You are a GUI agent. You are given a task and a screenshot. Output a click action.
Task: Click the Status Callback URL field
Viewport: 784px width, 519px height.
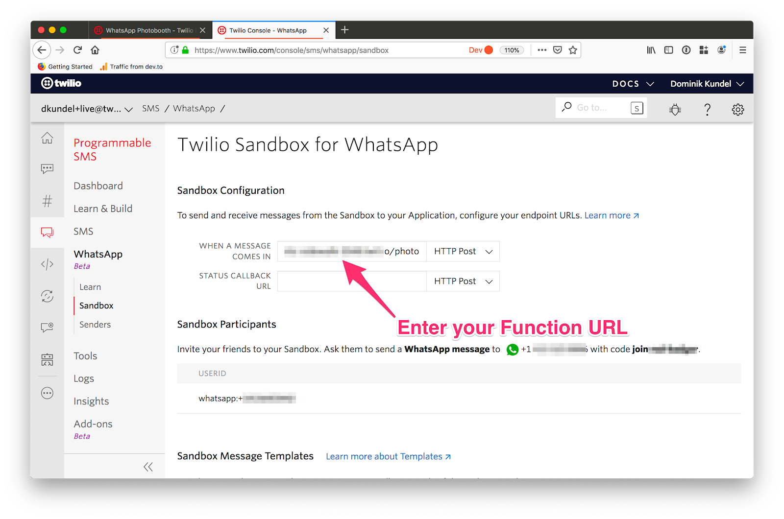[x=352, y=281]
